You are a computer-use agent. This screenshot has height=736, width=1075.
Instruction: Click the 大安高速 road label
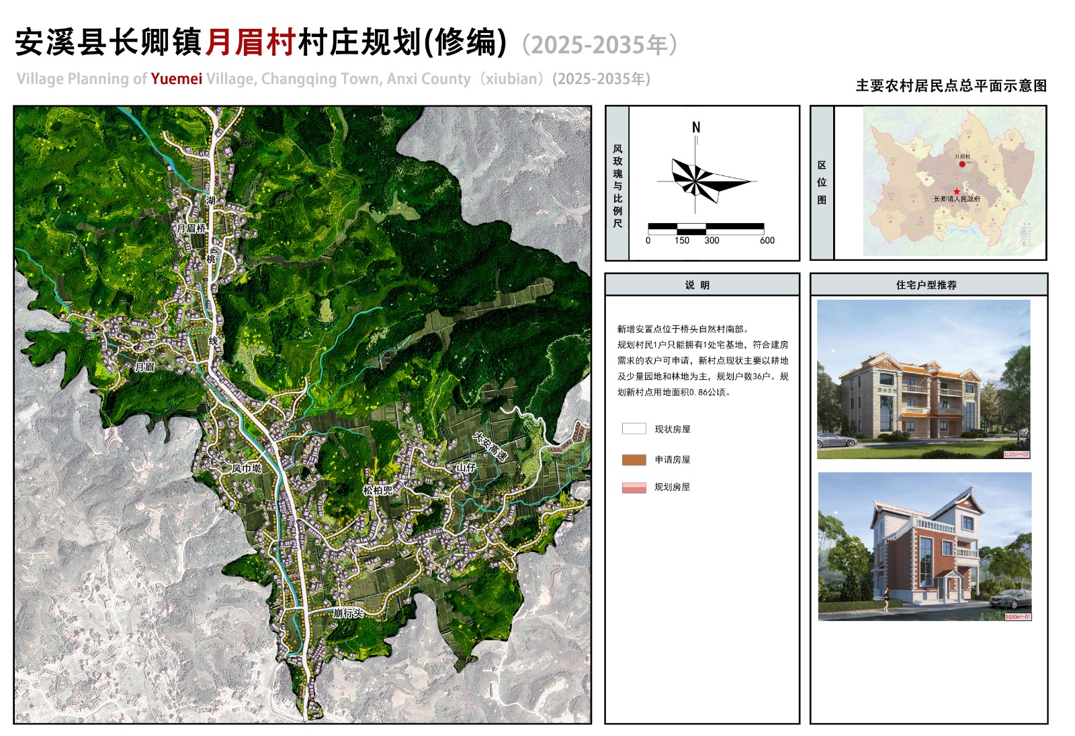click(x=490, y=447)
